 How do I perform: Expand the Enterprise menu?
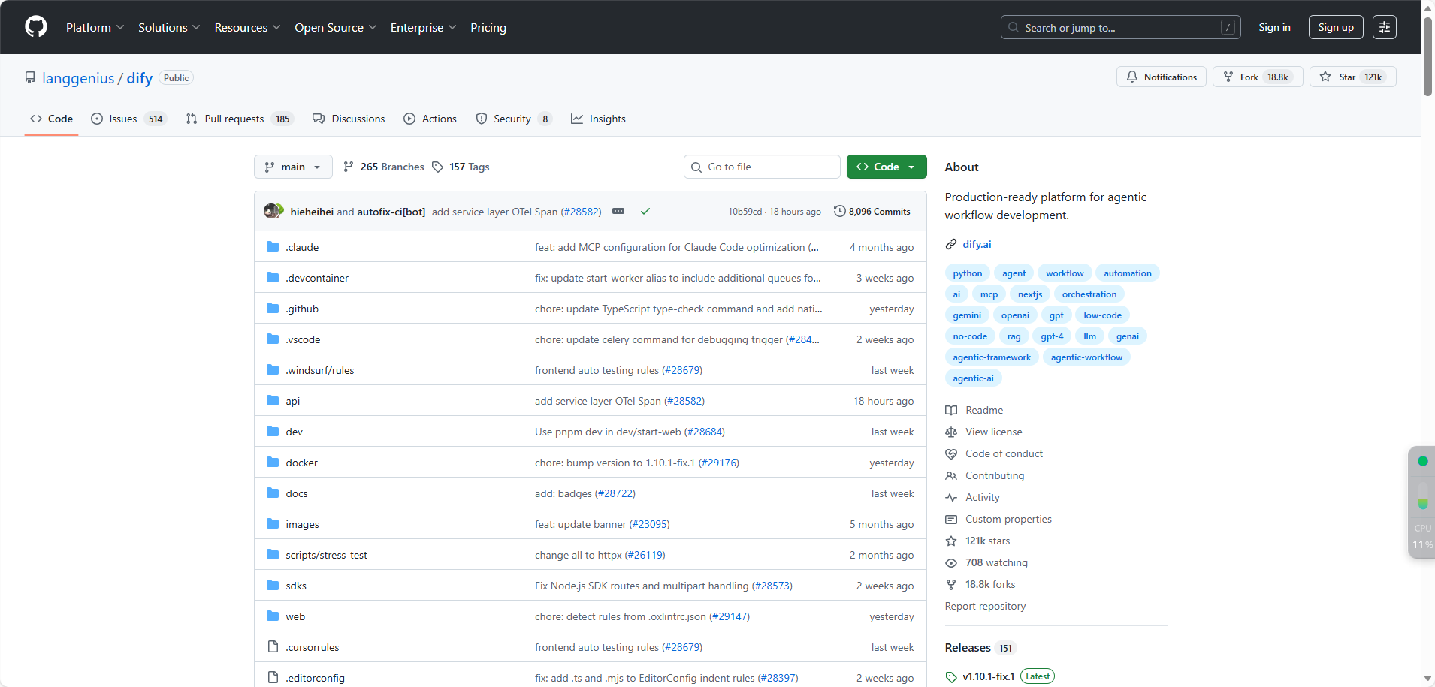point(423,27)
